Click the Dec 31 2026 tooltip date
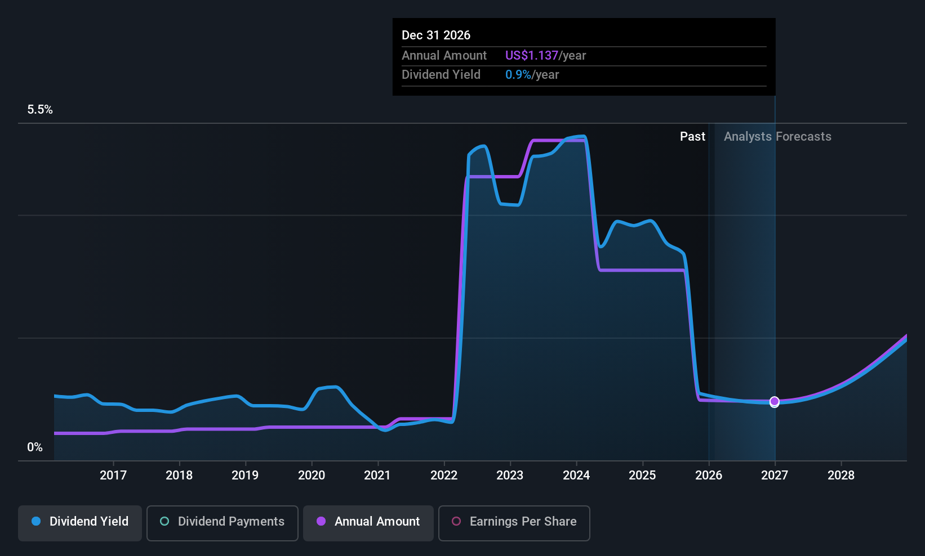The image size is (925, 556). tap(436, 35)
